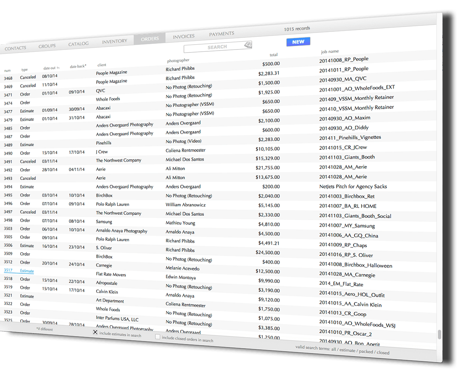Select order number 3471
The width and height of the screenshot is (469, 375).
click(8, 95)
